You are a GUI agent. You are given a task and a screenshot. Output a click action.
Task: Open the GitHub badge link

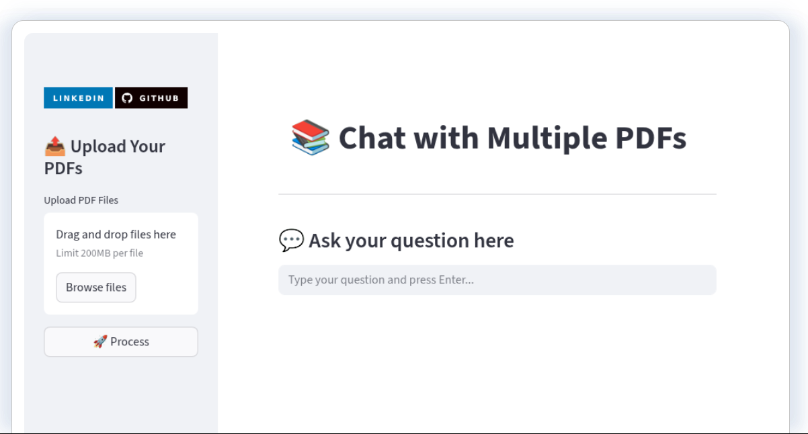(x=151, y=98)
